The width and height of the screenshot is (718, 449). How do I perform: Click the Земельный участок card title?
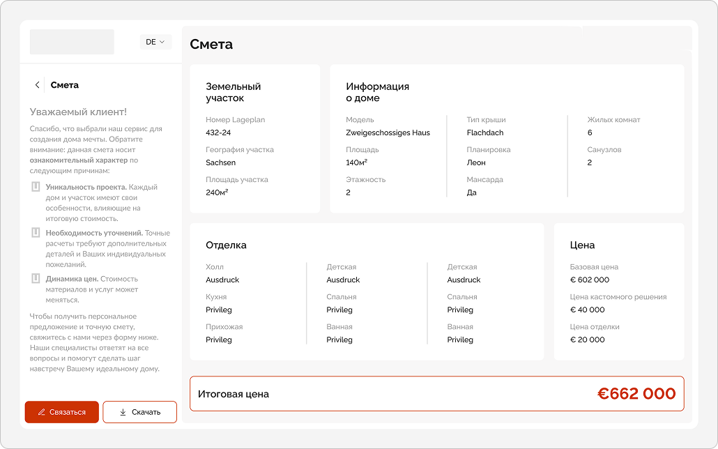233,92
